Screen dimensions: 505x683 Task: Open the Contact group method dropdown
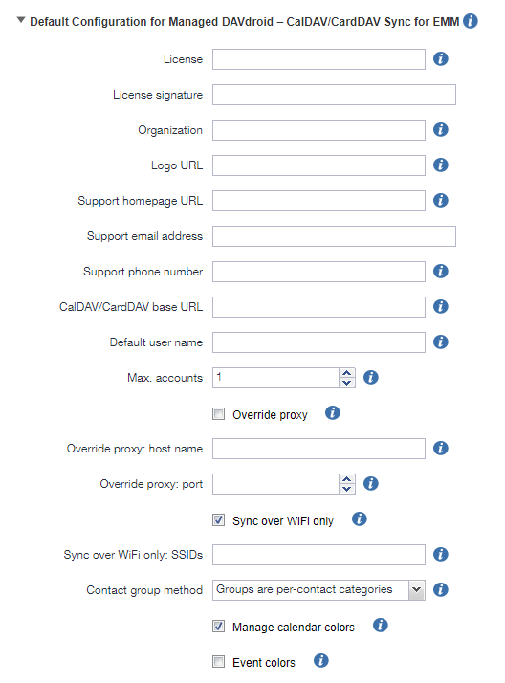[x=318, y=590]
